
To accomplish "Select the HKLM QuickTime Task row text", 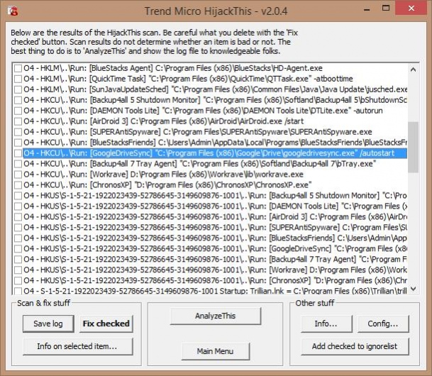I will click(x=188, y=79).
